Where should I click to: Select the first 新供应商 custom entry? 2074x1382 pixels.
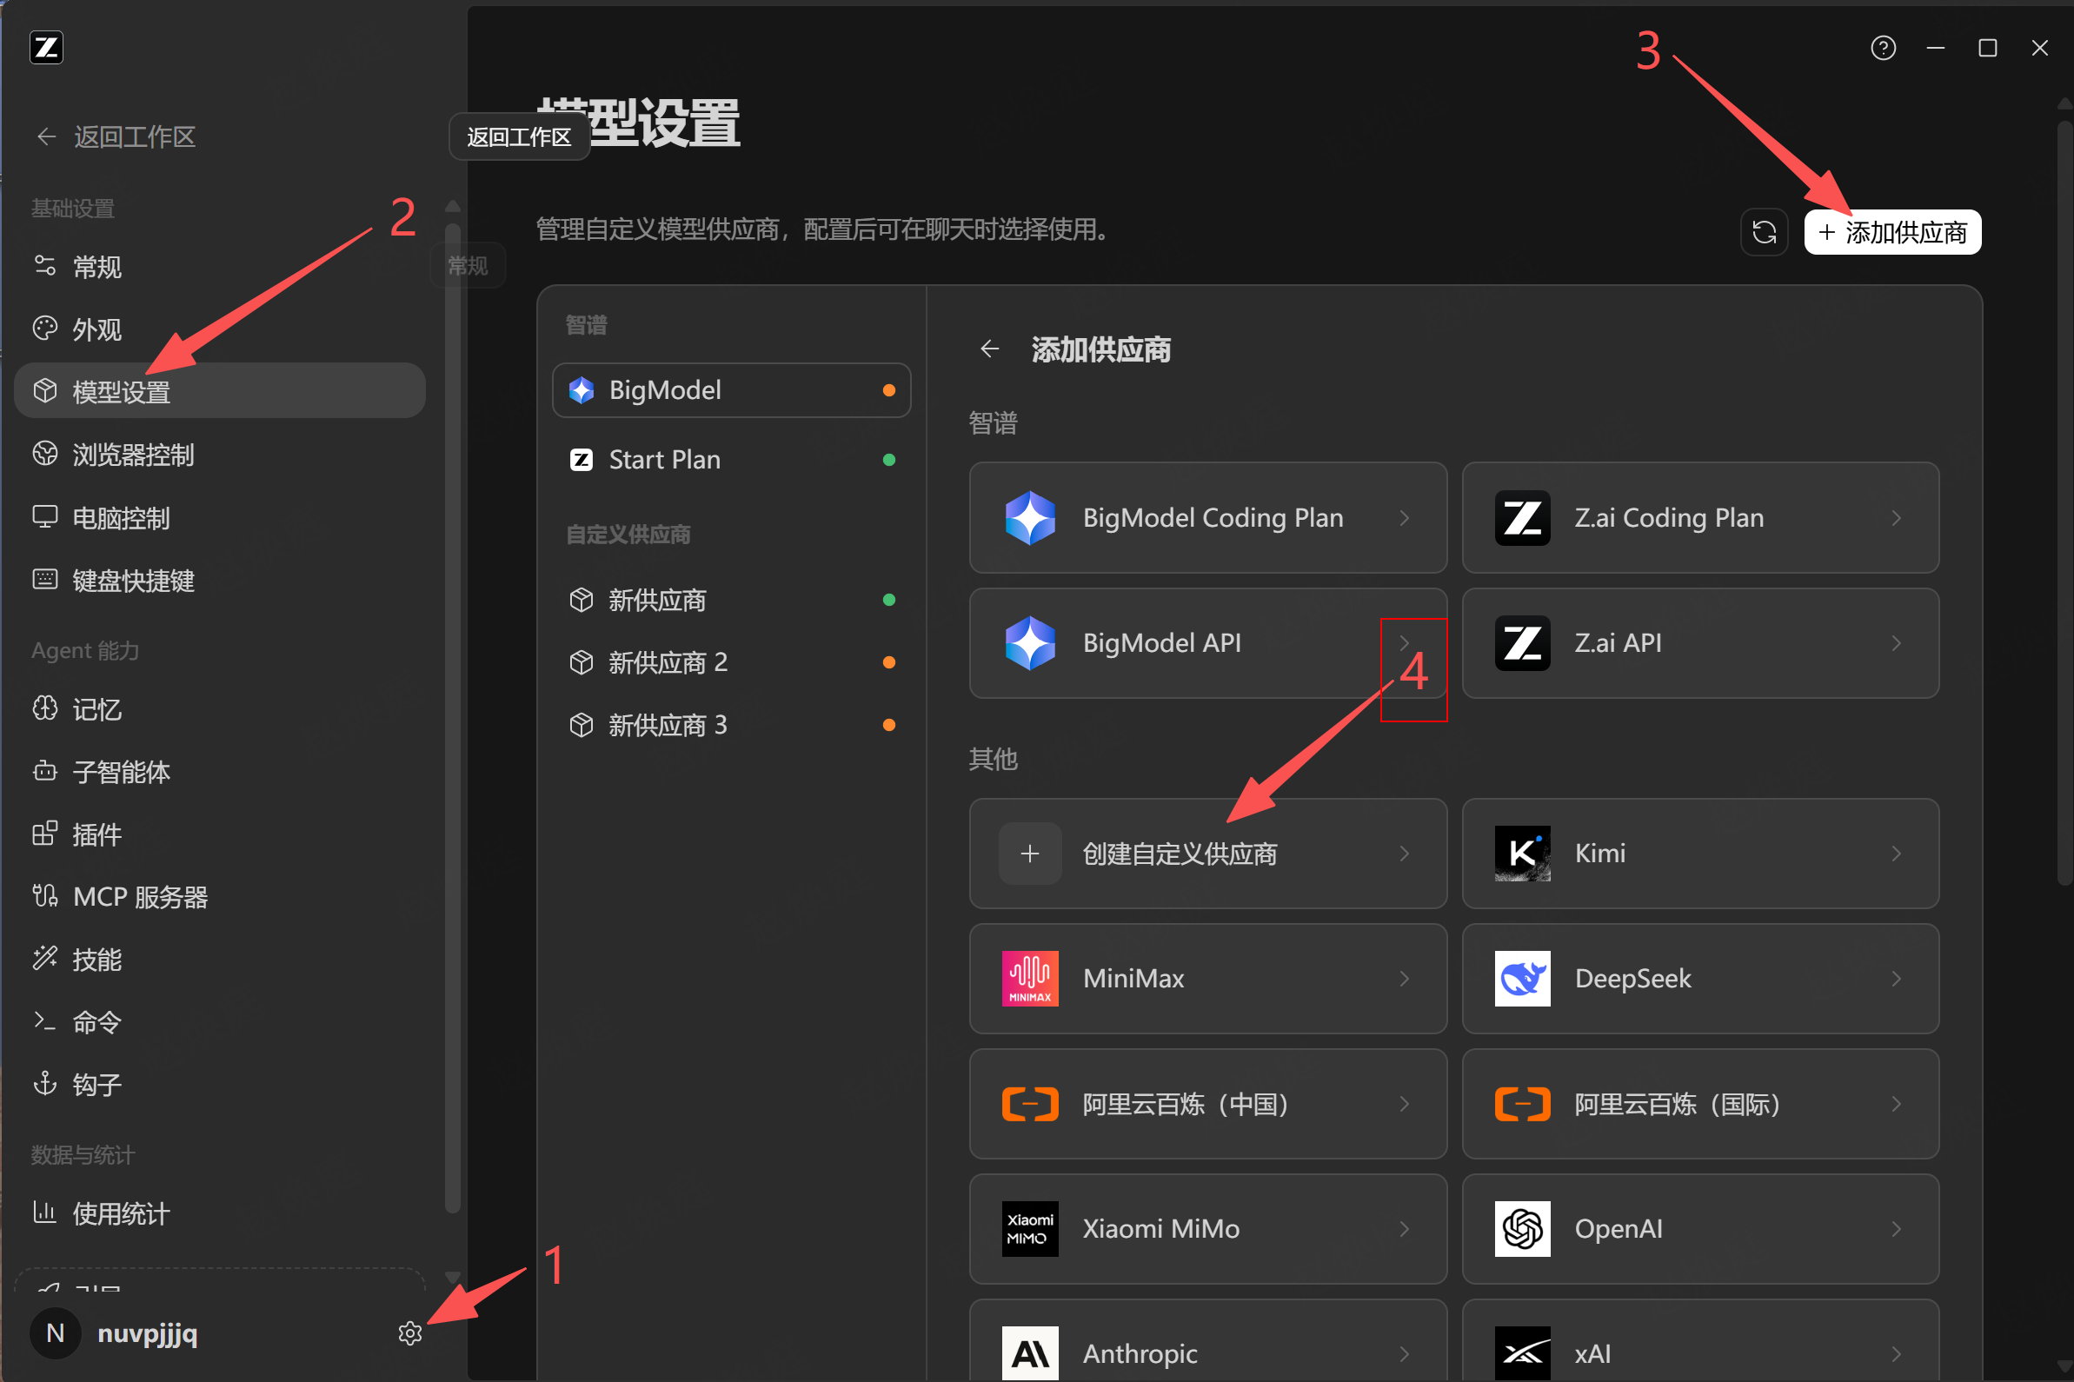732,600
